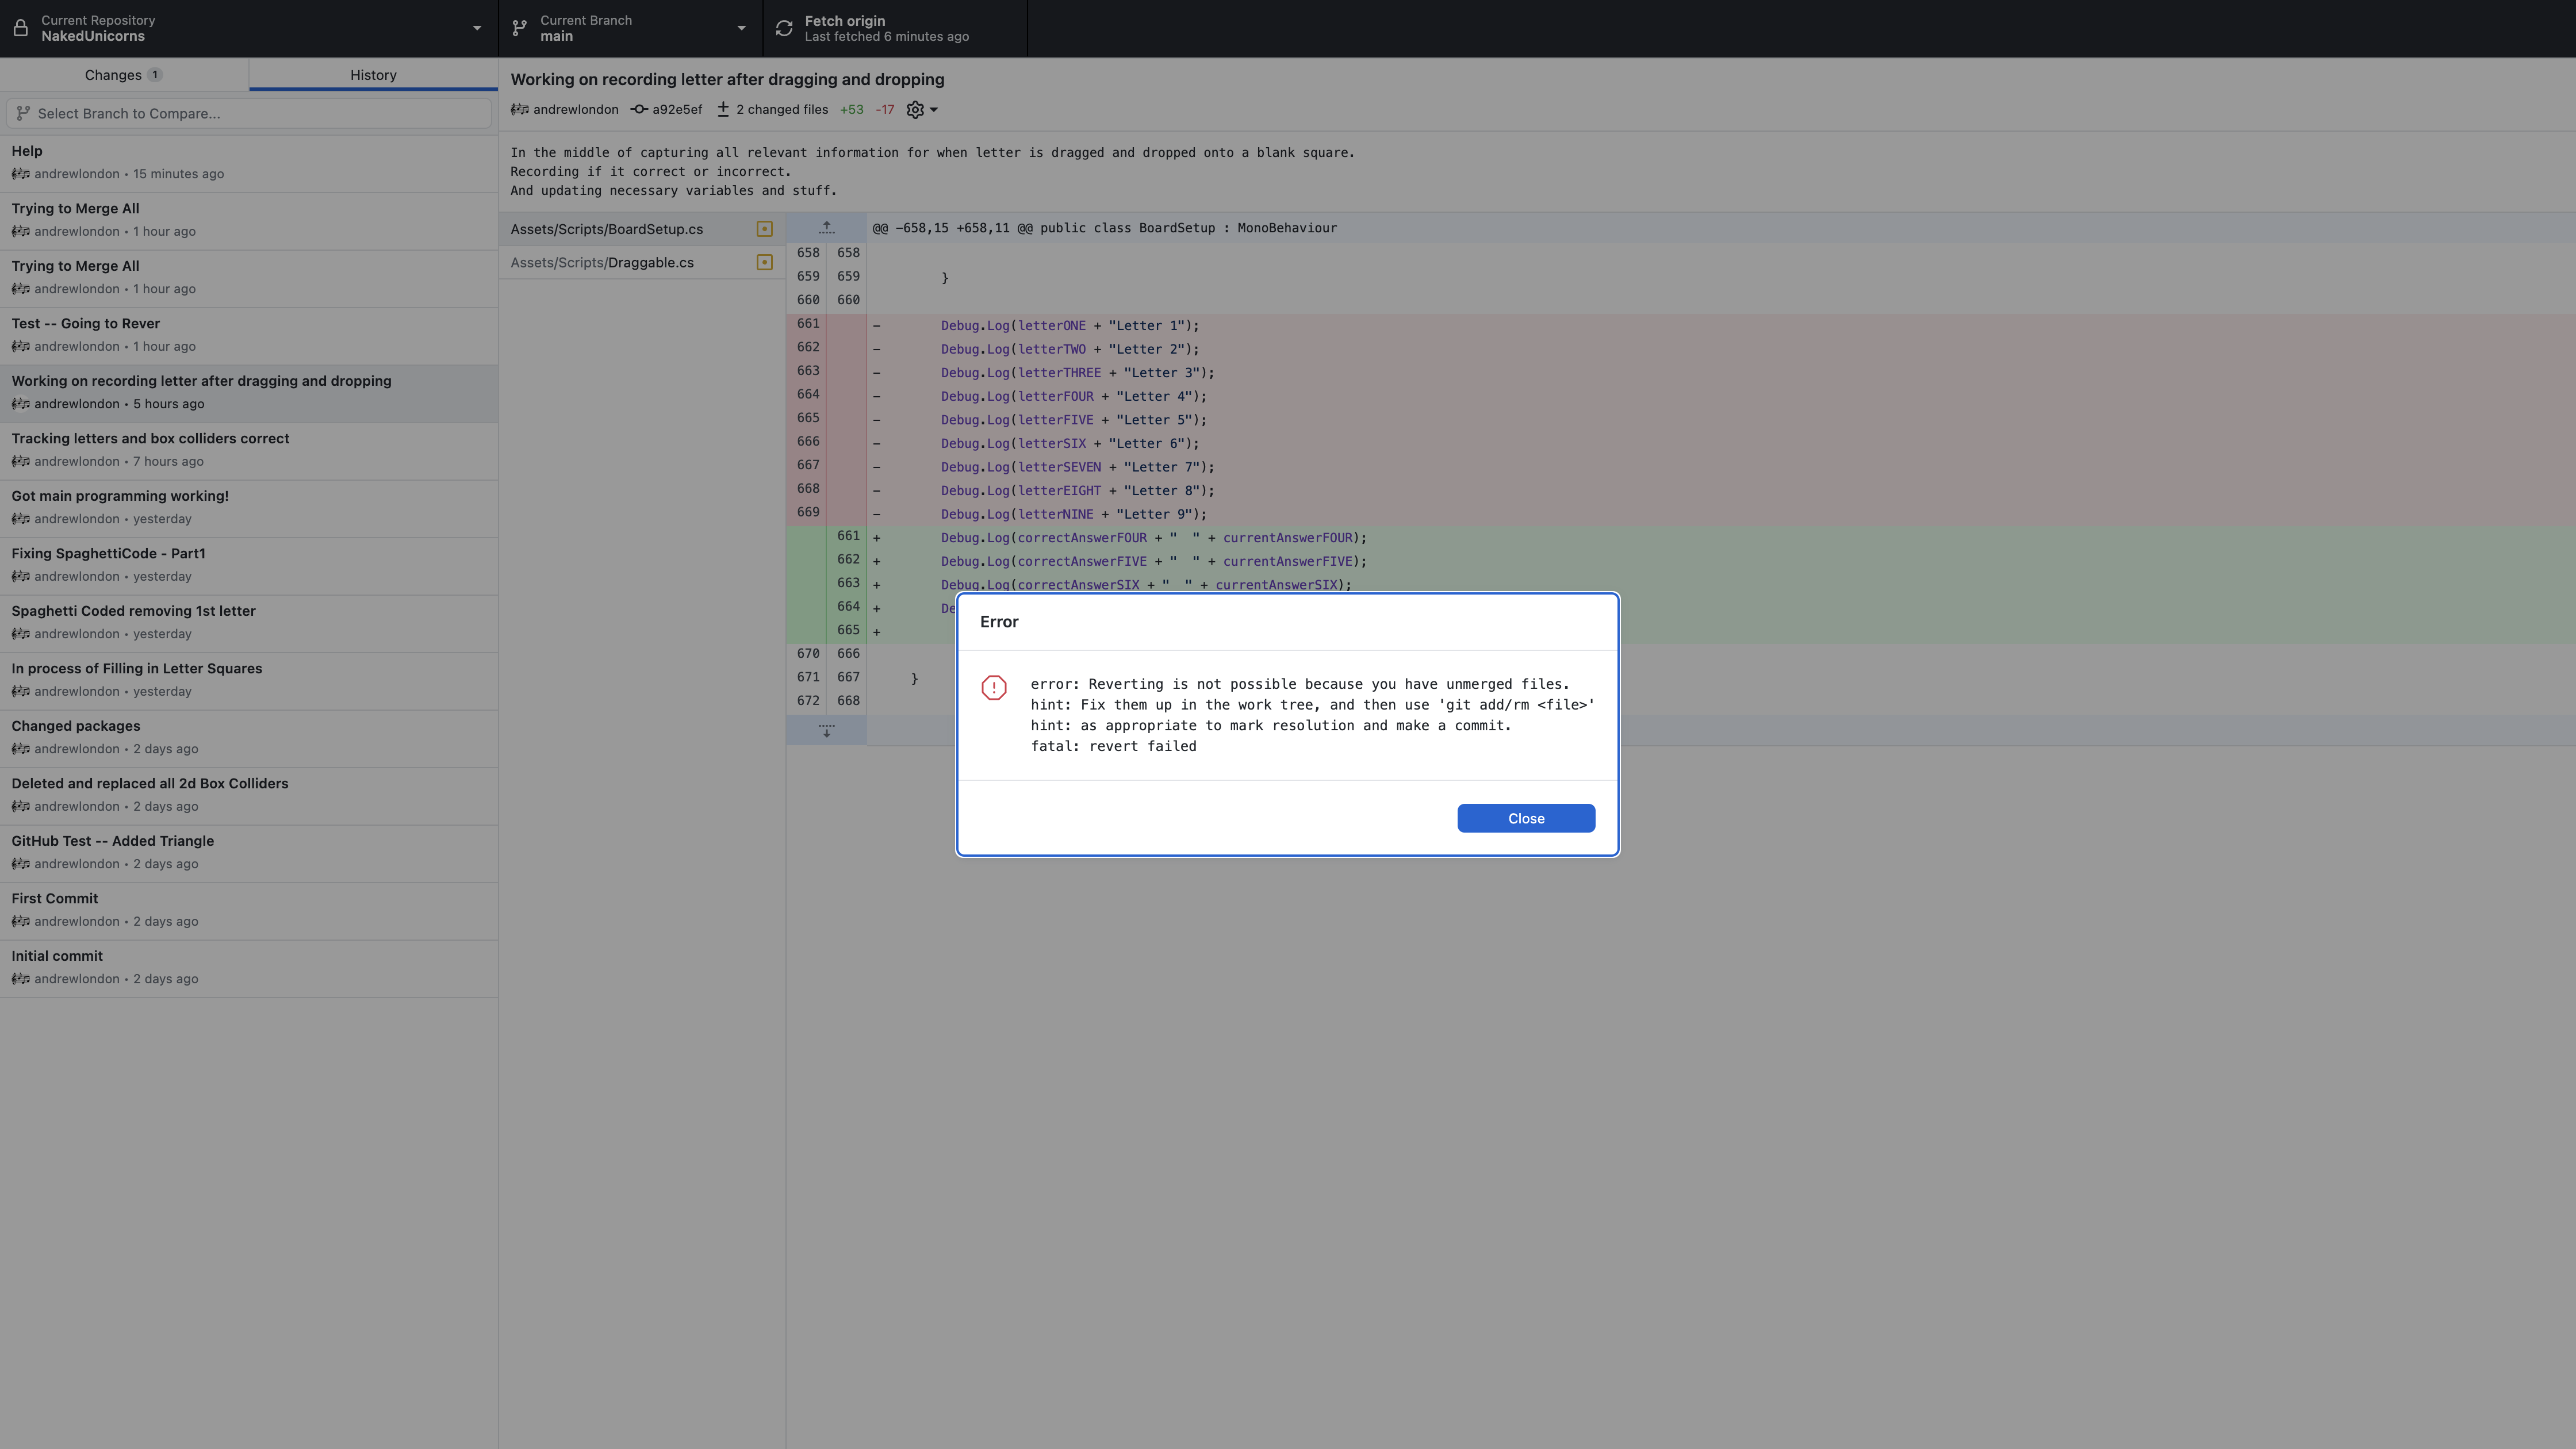Click andrewlondon's avatar in the commit header

point(520,110)
